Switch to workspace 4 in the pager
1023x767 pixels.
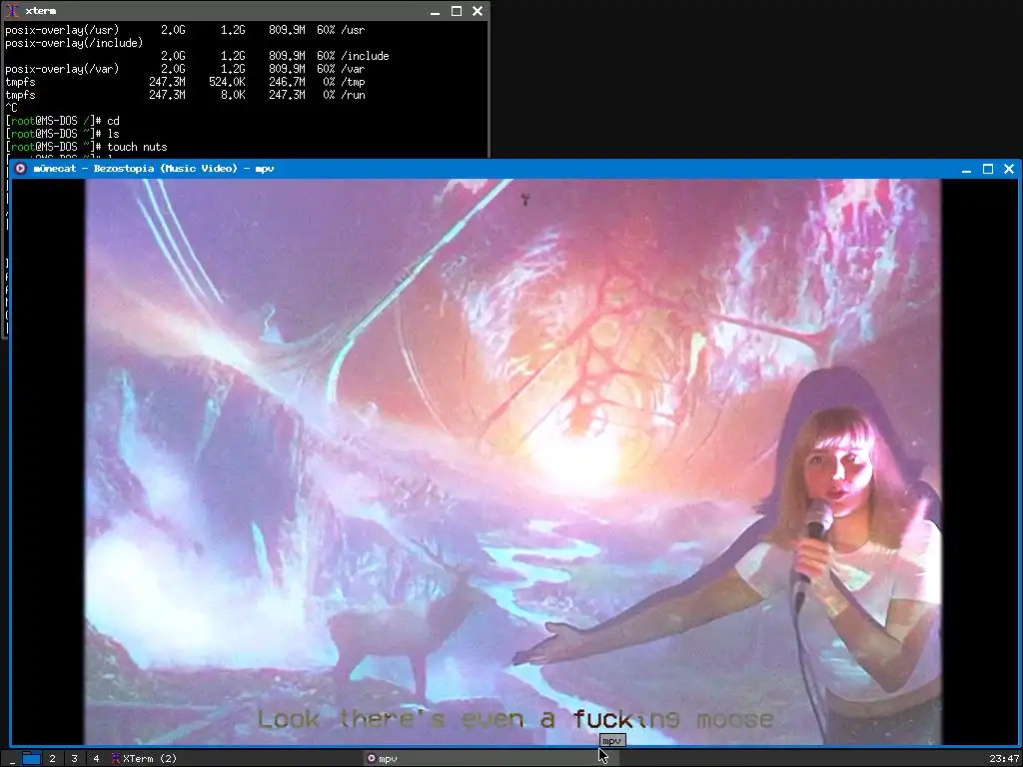click(x=96, y=759)
